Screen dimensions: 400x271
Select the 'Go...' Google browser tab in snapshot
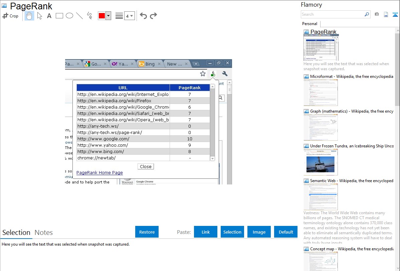[96, 64]
